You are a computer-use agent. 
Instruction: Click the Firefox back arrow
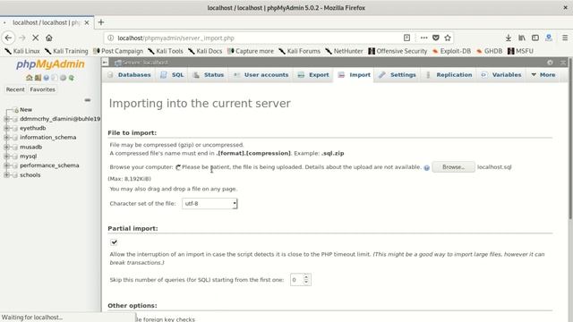click(x=8, y=38)
